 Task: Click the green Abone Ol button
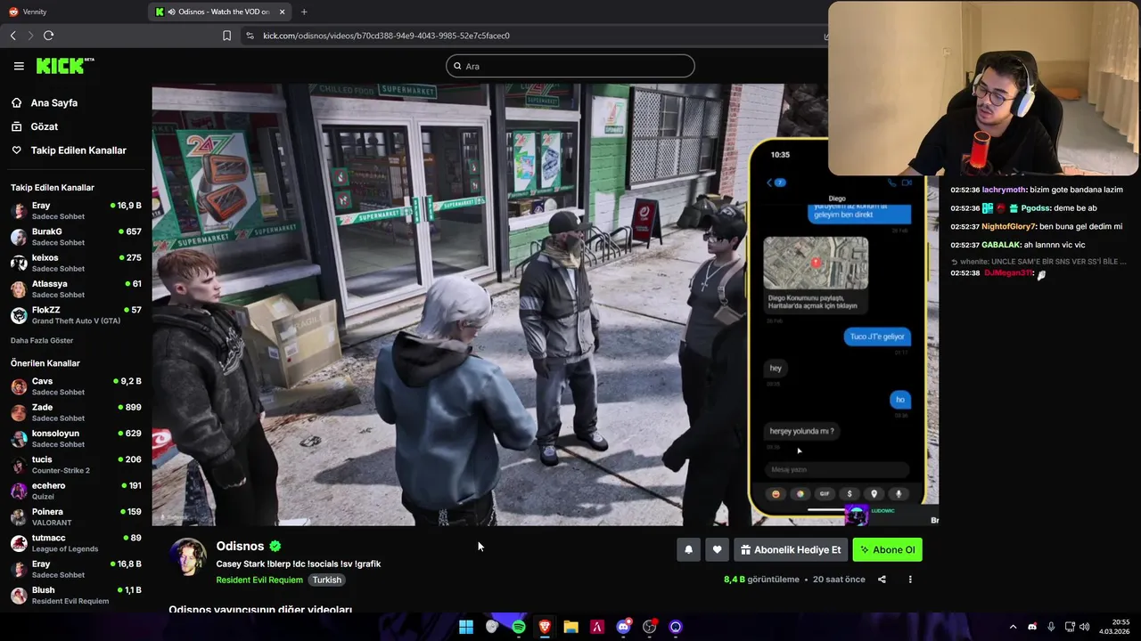[887, 549]
